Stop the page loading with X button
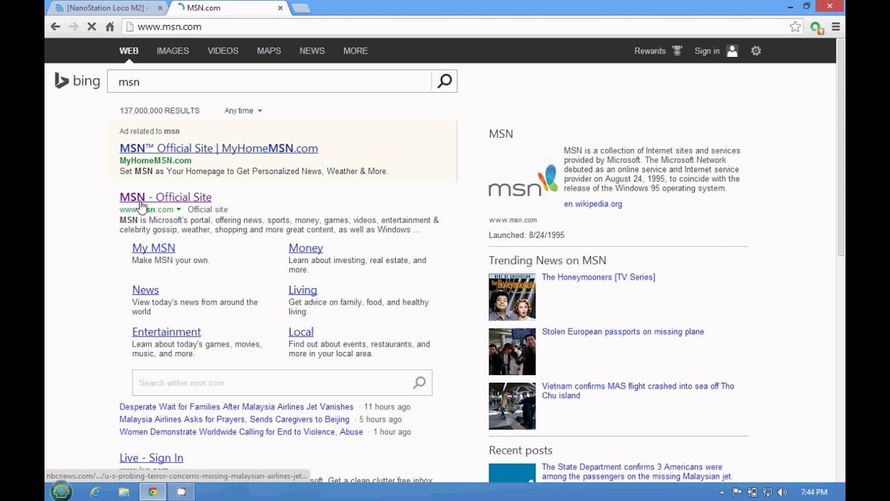This screenshot has height=501, width=890. pos(92,26)
